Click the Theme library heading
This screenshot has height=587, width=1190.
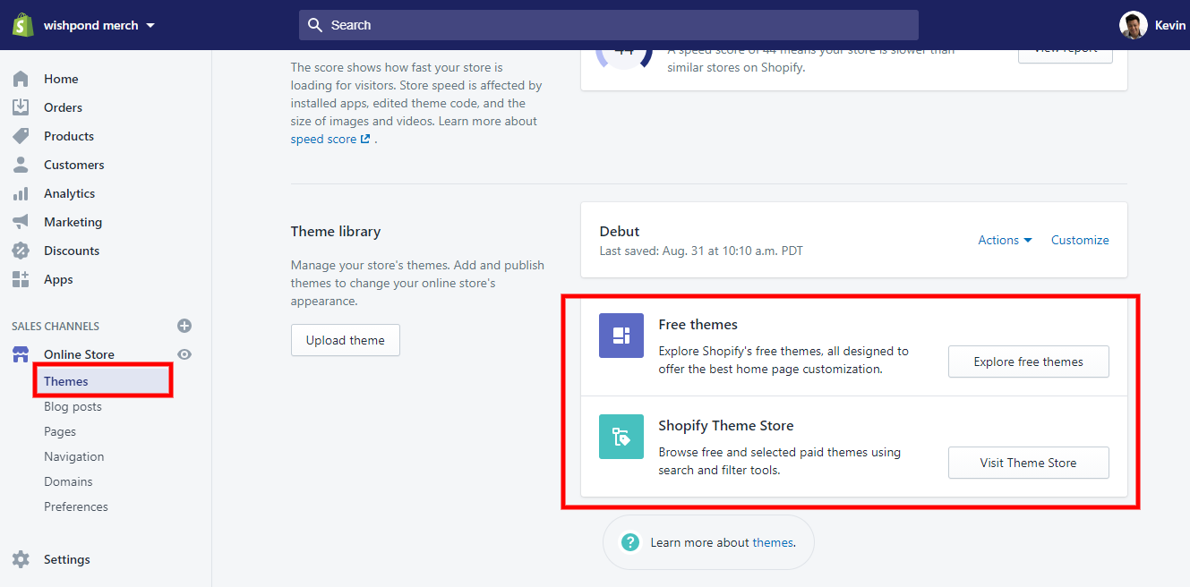336,231
